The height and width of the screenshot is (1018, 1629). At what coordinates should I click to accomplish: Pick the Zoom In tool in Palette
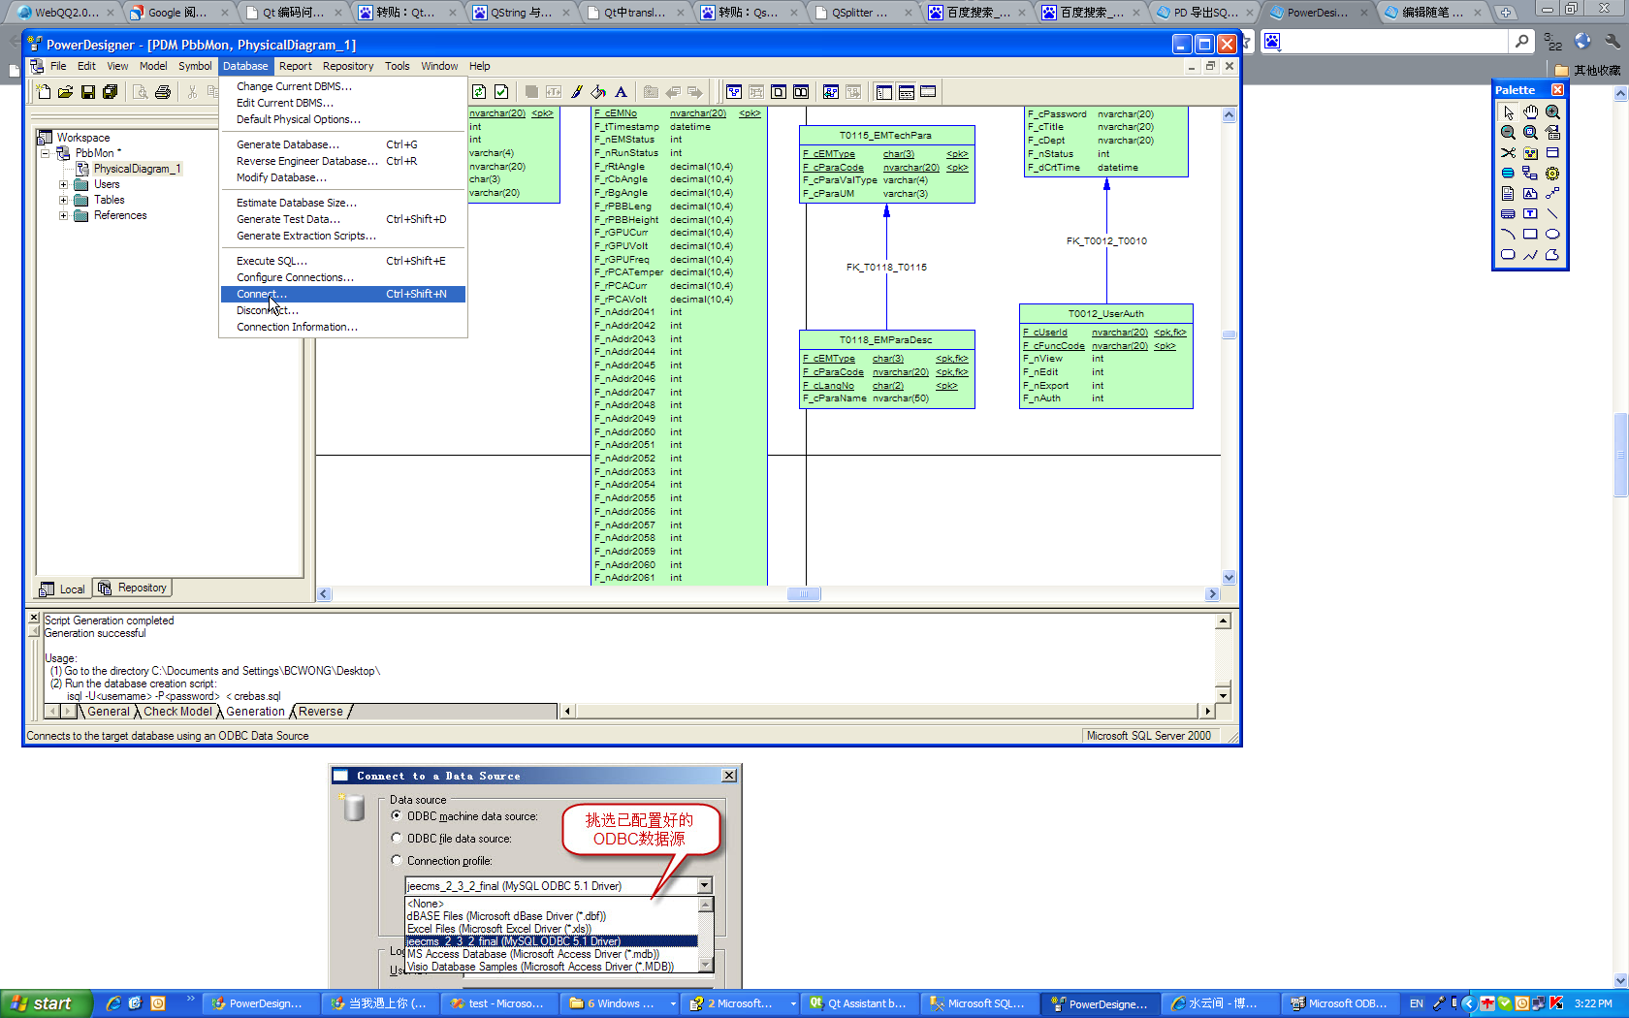[1552, 112]
